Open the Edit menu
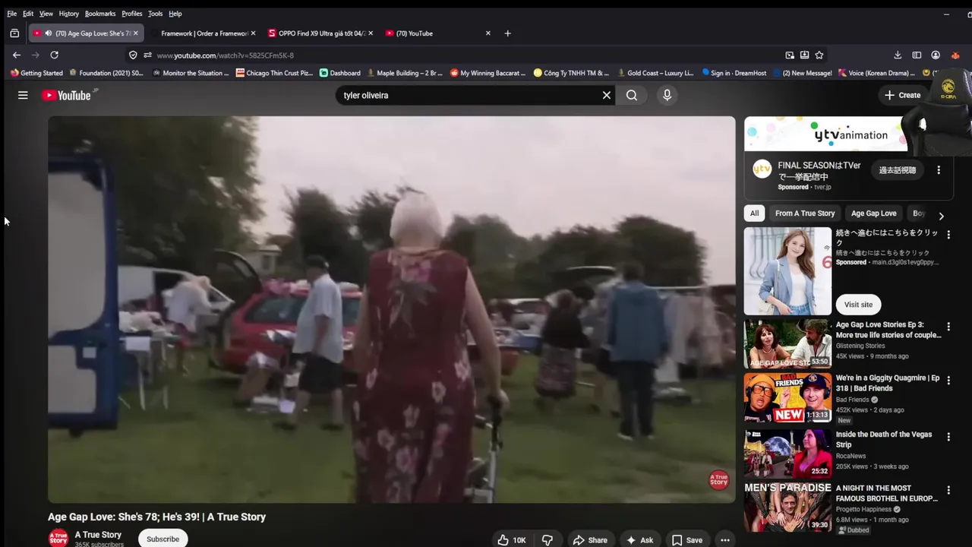Screen dimensions: 972x547 [28, 14]
